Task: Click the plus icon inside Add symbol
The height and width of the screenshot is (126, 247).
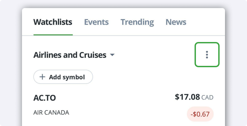Action: point(42,77)
